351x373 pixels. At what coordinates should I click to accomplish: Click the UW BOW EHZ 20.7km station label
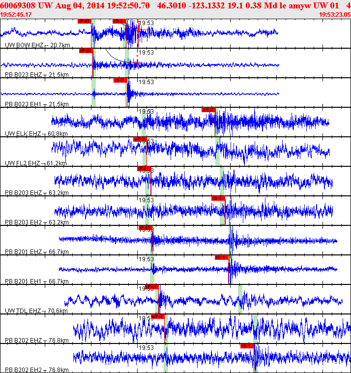[37, 45]
